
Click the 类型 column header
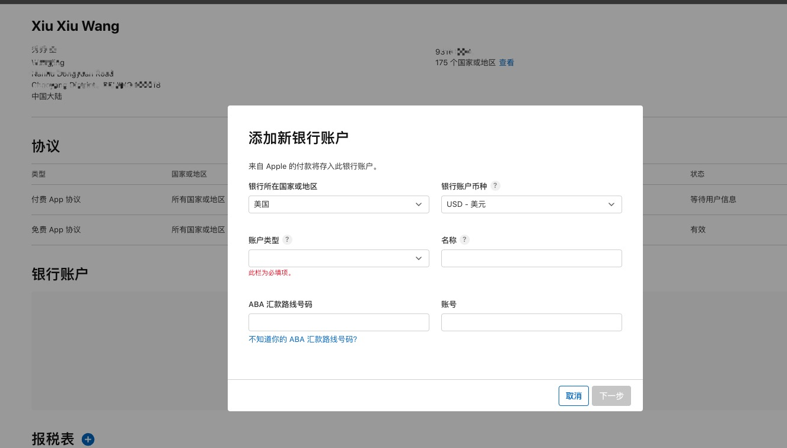click(x=39, y=174)
